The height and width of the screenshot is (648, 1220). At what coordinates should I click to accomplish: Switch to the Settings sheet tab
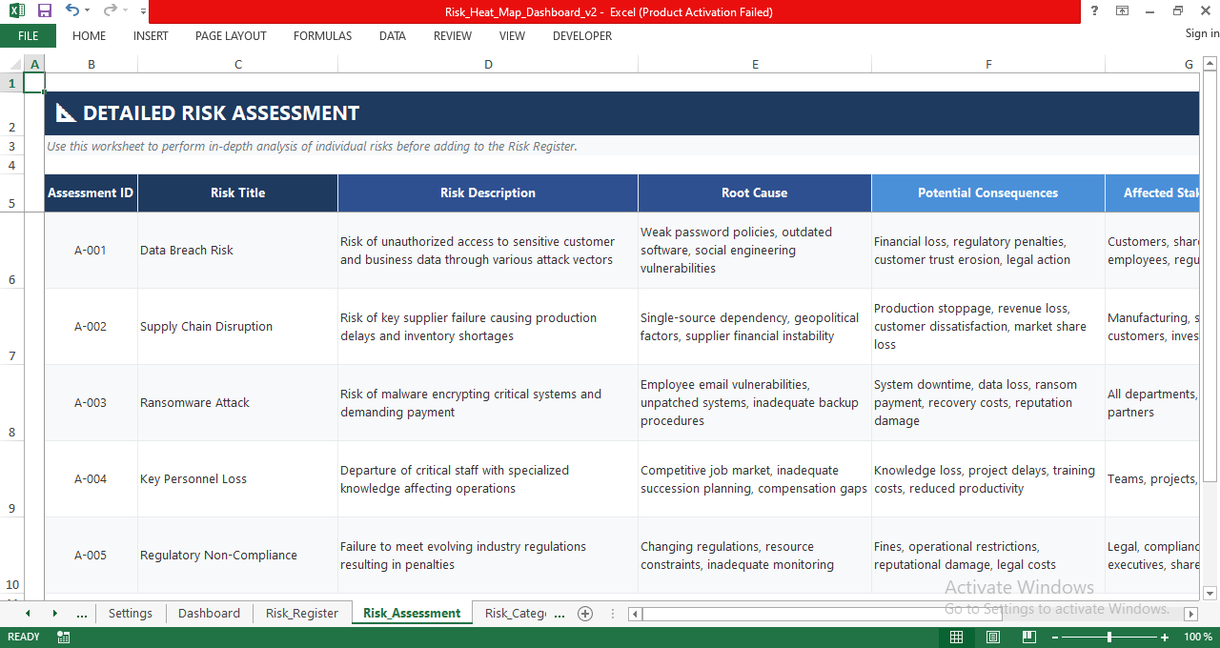(131, 614)
